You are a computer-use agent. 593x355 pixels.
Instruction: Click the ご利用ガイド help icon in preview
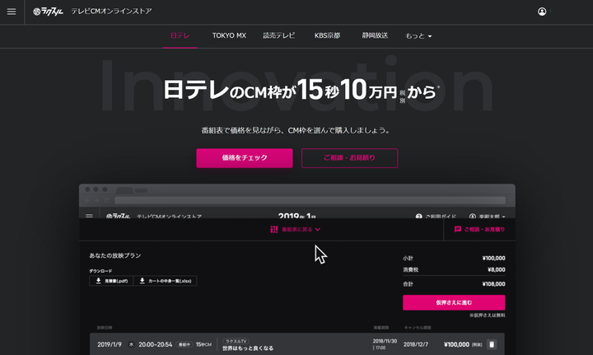tap(418, 217)
